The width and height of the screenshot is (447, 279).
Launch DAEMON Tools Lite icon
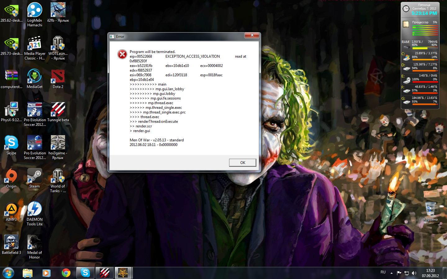(34, 214)
